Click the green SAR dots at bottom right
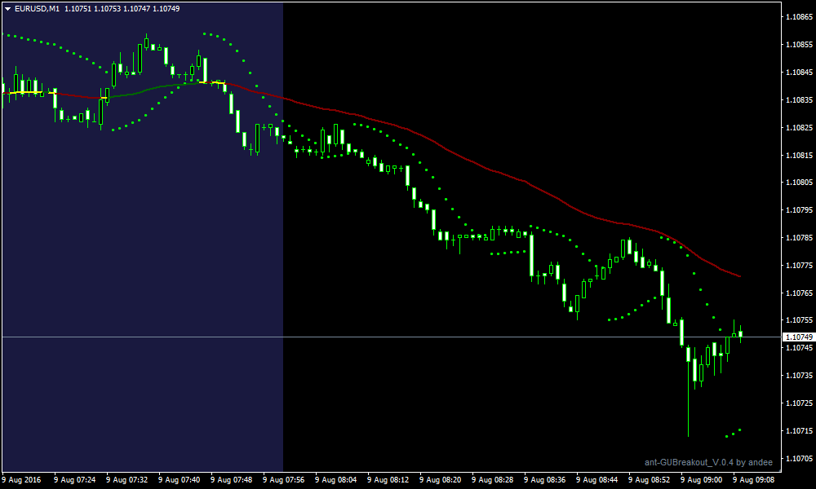Screen dimensions: 816x489 coord(734,433)
